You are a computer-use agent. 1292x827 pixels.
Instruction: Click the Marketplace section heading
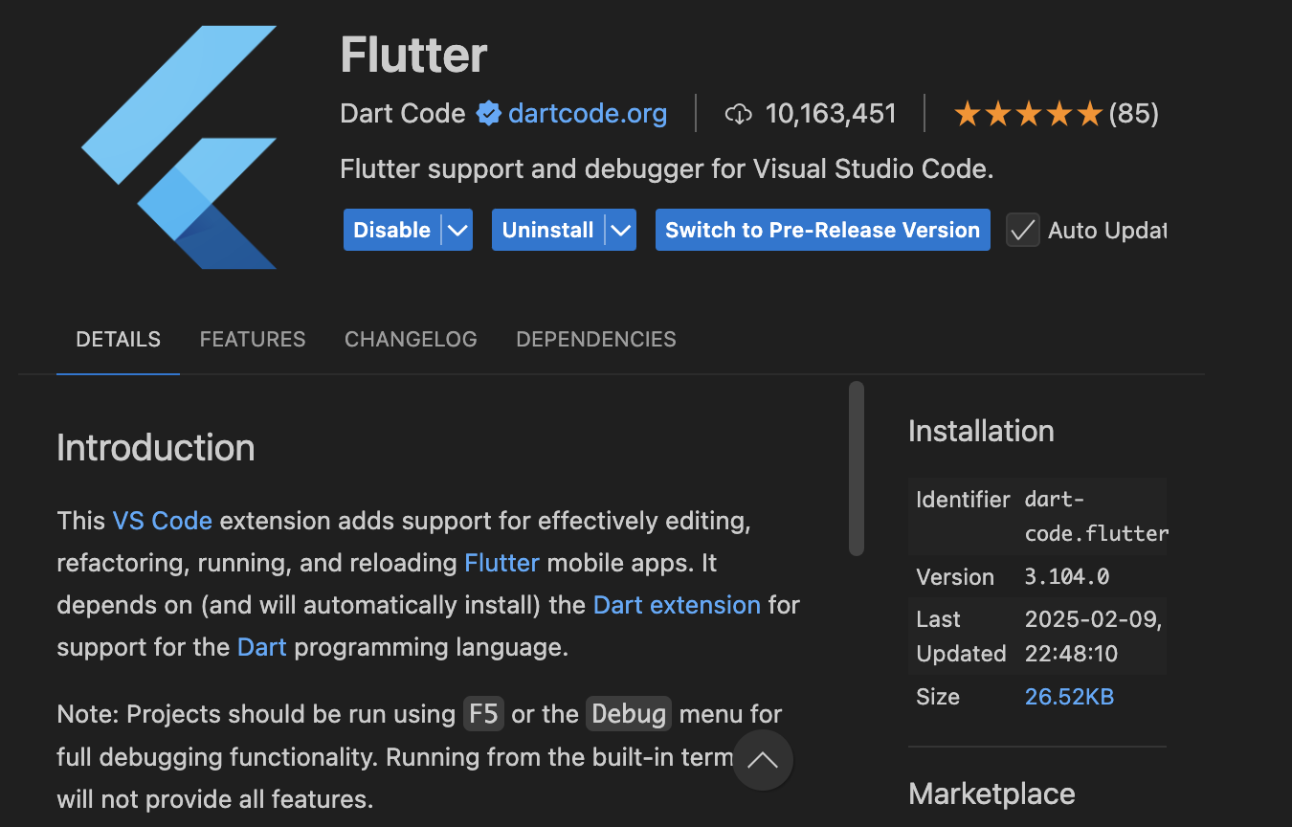[991, 794]
